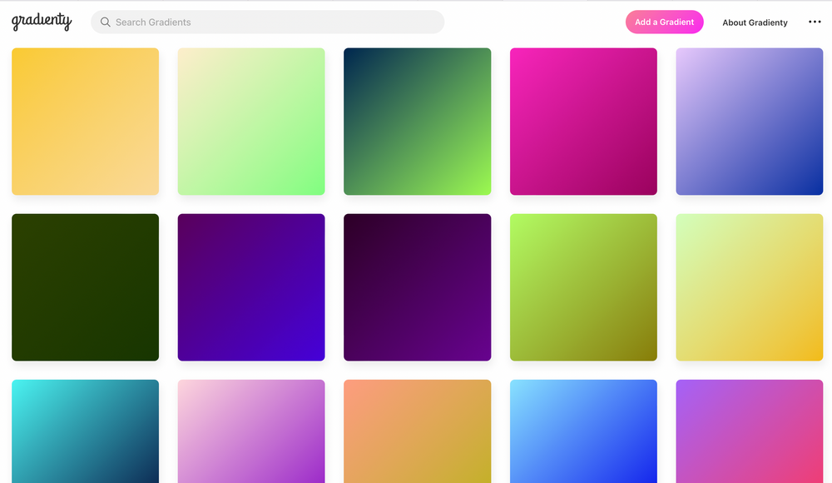Open the dark plum purple gradient

pyautogui.click(x=417, y=287)
